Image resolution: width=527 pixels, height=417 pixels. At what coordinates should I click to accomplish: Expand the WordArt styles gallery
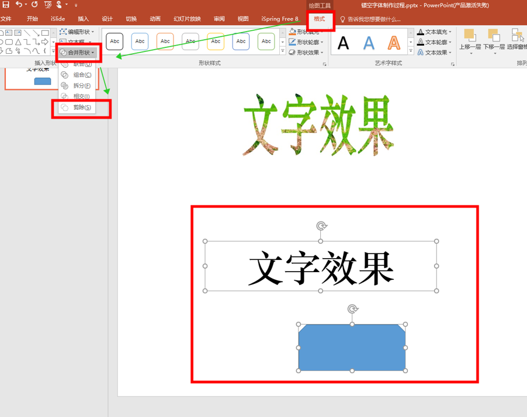[411, 51]
